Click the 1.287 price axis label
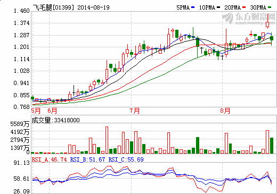 pyautogui.click(x=22, y=35)
